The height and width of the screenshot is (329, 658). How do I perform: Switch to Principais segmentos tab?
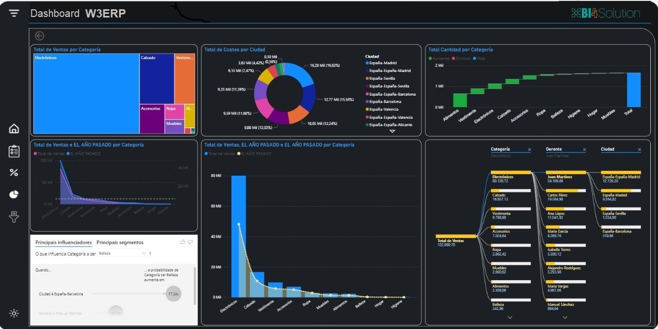(120, 243)
